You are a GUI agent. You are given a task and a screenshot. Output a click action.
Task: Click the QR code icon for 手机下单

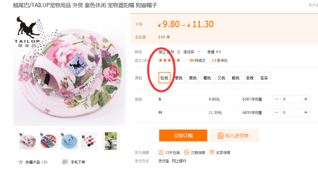65,162
